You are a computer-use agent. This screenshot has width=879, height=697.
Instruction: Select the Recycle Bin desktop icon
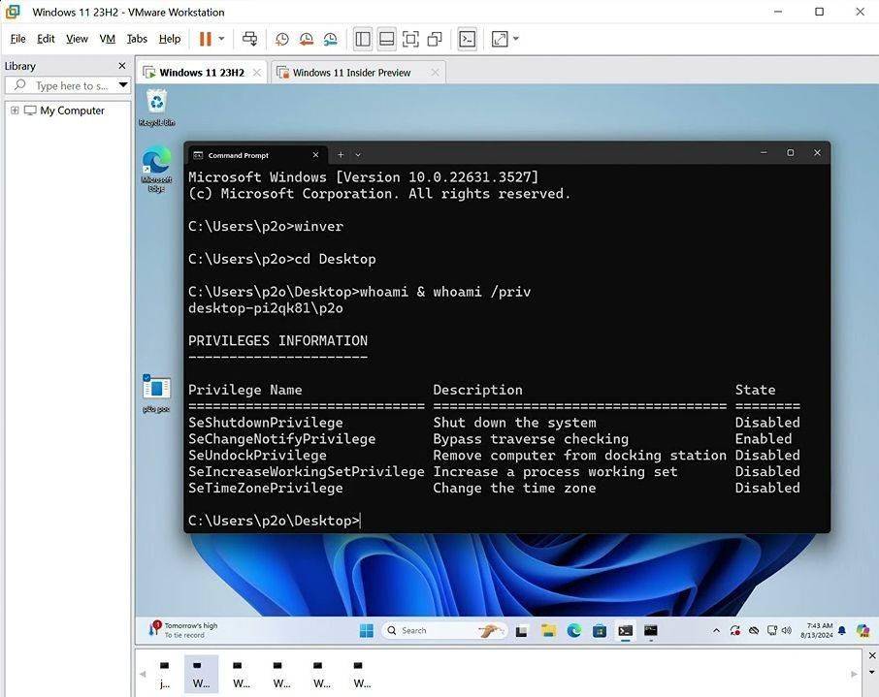pyautogui.click(x=157, y=108)
